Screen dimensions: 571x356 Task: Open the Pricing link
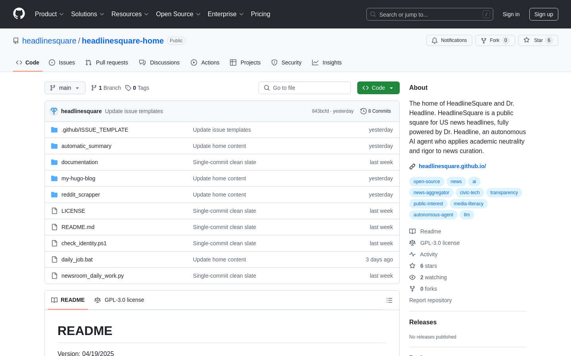pyautogui.click(x=261, y=14)
